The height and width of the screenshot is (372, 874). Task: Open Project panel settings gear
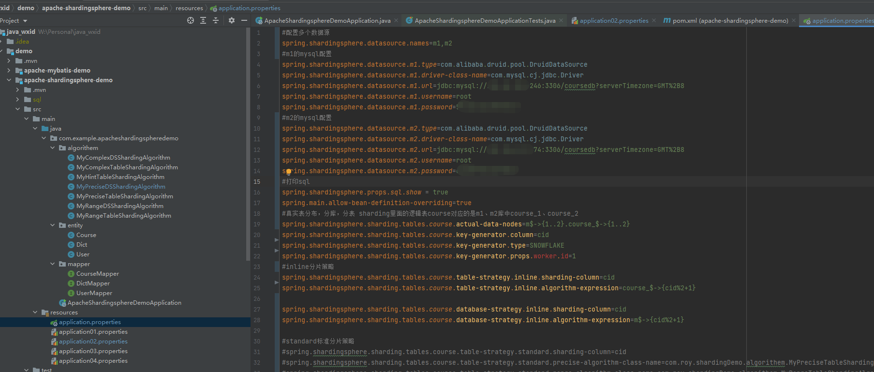pyautogui.click(x=232, y=20)
